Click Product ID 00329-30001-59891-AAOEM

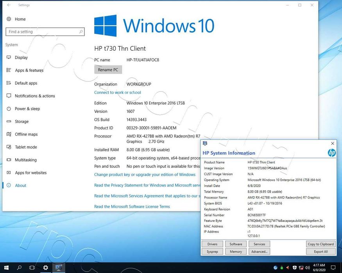click(151, 128)
